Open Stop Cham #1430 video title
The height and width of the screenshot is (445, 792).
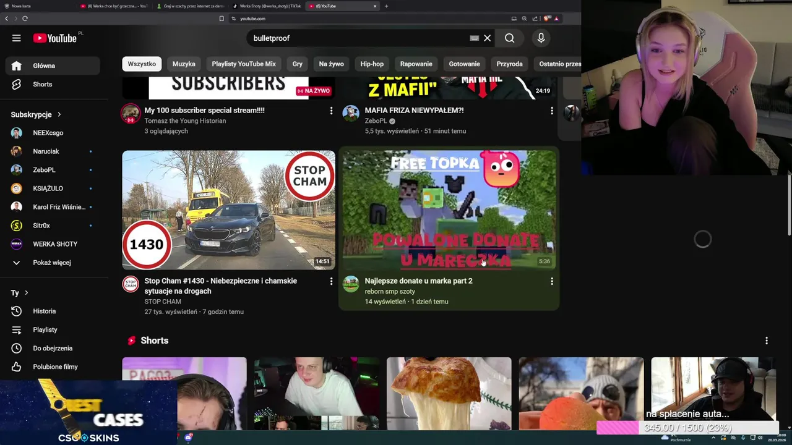(x=220, y=286)
